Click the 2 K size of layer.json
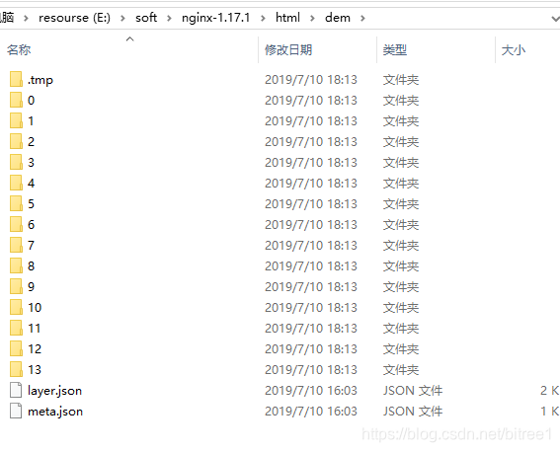Screen dimensions: 560x452 pos(550,390)
